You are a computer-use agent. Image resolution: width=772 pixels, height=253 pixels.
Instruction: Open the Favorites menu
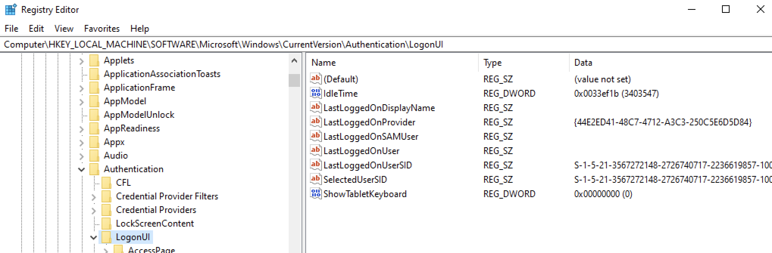102,29
